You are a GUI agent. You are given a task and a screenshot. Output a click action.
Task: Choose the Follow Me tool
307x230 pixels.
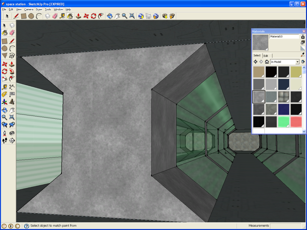coord(12,71)
